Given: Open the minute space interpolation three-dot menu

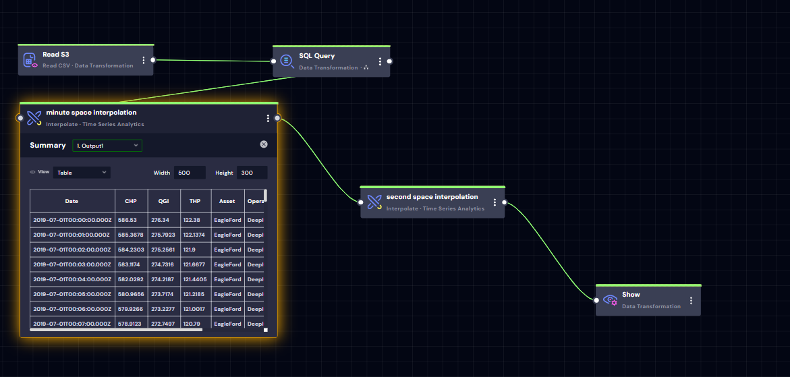Looking at the screenshot, I should point(268,118).
